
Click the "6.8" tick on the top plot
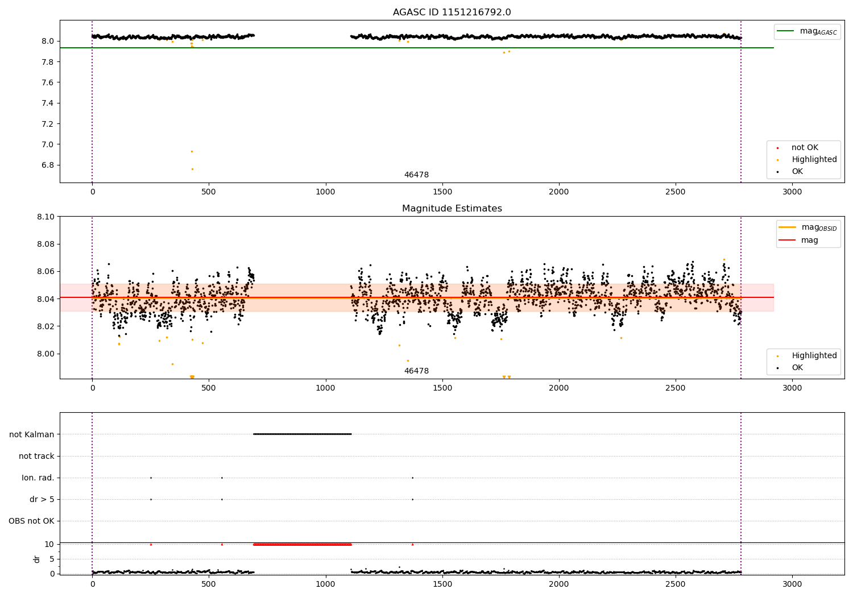point(49,165)
